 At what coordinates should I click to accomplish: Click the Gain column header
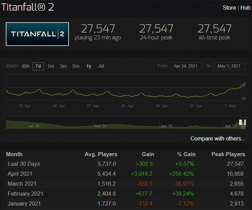coord(148,154)
